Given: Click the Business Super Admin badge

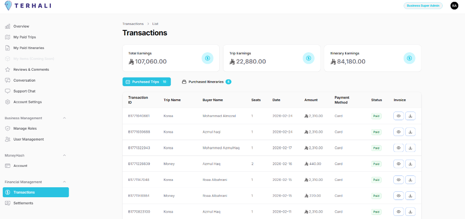Looking at the screenshot, I should 423,5.
